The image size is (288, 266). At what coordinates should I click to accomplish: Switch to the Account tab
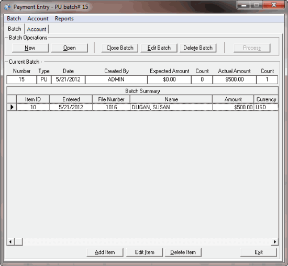point(37,29)
